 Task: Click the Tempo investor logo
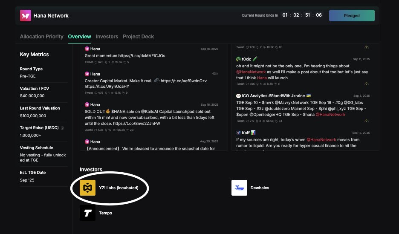(x=87, y=213)
